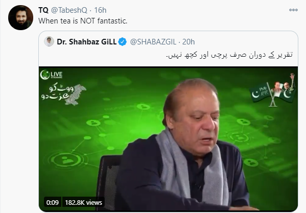
Task: Click the blue verified badge
Action: point(123,42)
